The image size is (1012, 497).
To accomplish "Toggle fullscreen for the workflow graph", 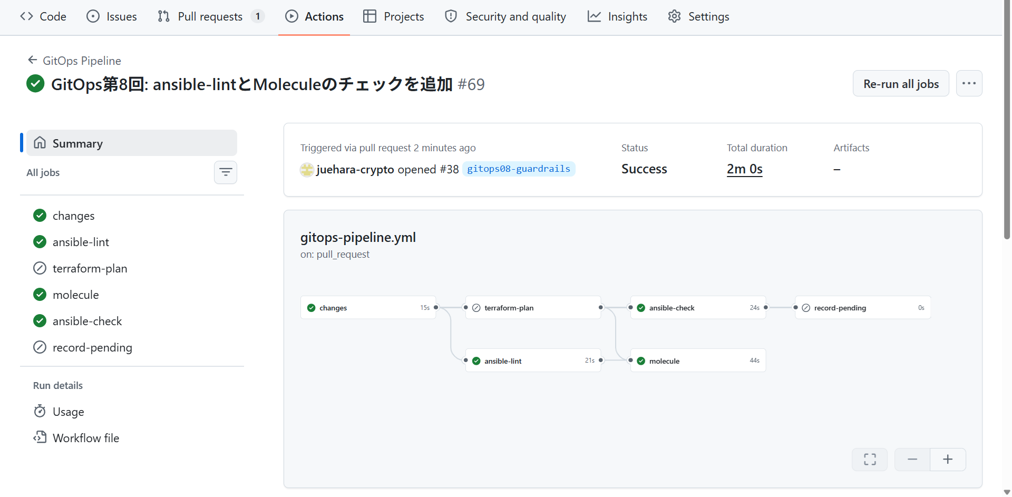I will tap(870, 460).
